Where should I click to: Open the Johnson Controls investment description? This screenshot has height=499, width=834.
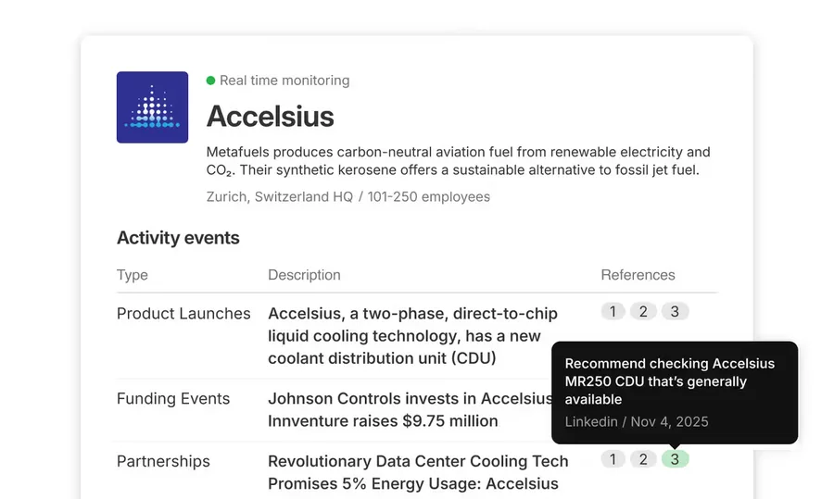(411, 410)
